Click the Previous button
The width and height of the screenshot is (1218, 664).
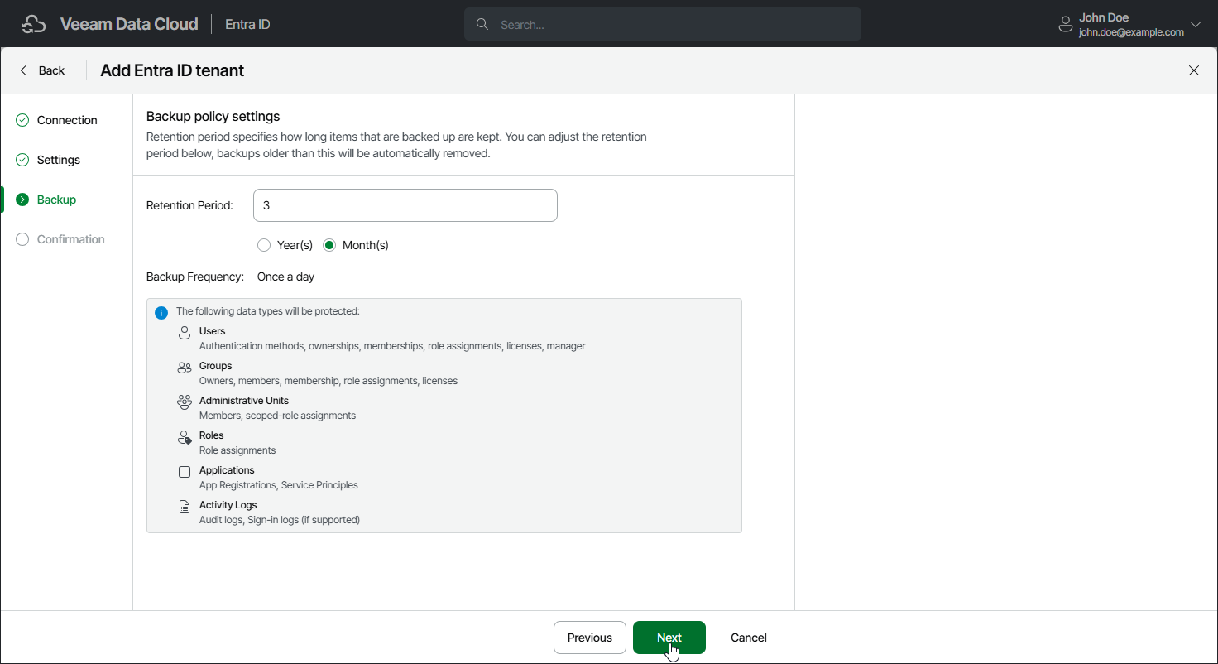tap(590, 638)
